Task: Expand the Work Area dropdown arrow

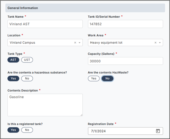Action: click(x=160, y=43)
